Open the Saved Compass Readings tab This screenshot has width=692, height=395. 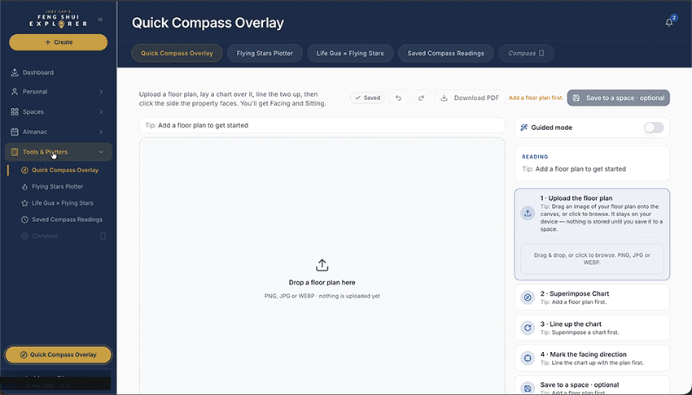[x=446, y=54]
